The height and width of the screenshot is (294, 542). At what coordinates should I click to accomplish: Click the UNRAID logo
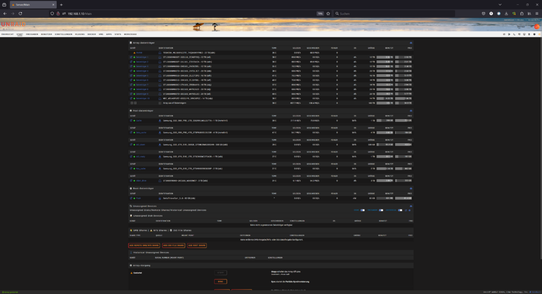point(13,24)
